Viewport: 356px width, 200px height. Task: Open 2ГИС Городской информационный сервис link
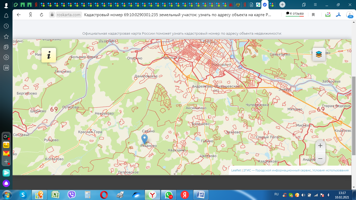[x=277, y=170]
